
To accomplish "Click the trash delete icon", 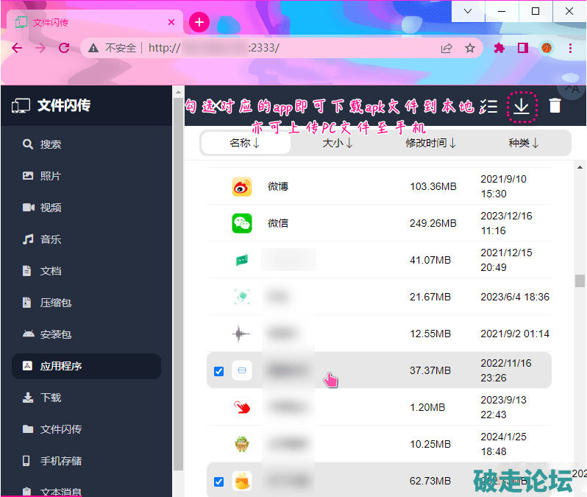I will tap(555, 106).
